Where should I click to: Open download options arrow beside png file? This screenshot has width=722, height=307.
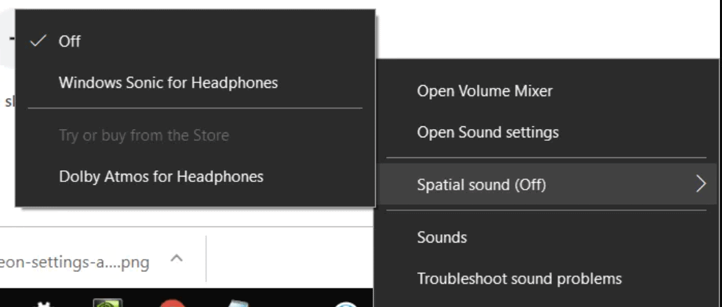coord(177,258)
